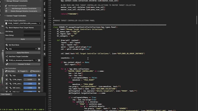This screenshot has height=111, width=198.
Task: Switch to the Quad Remesh sidebar tab
Action: (x=45, y=36)
